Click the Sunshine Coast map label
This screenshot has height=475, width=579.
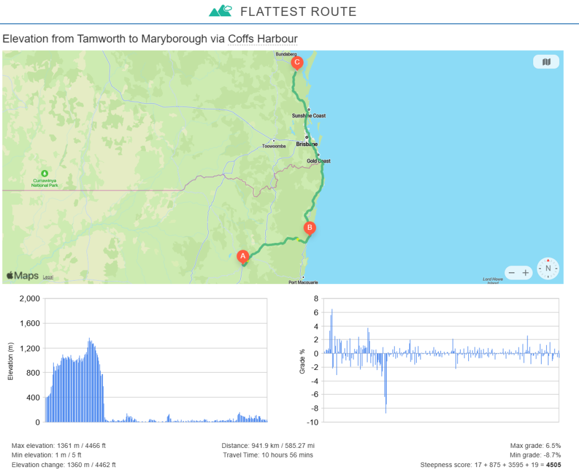(x=309, y=116)
